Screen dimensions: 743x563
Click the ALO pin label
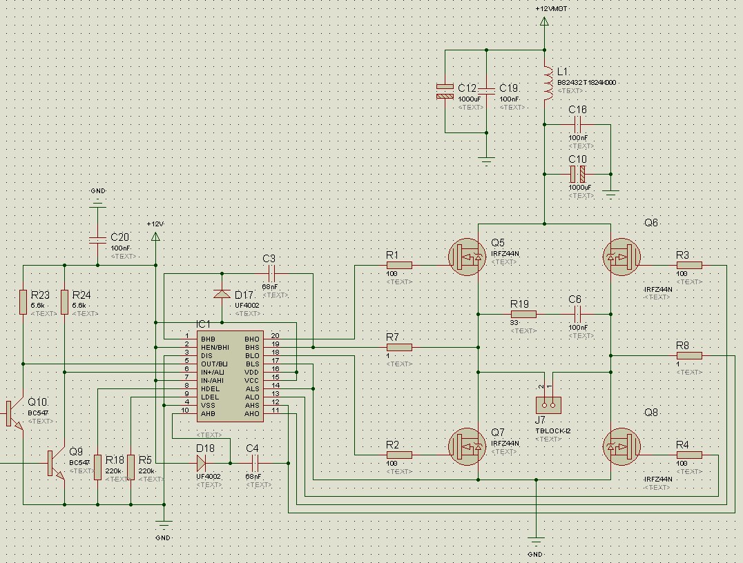tap(252, 397)
